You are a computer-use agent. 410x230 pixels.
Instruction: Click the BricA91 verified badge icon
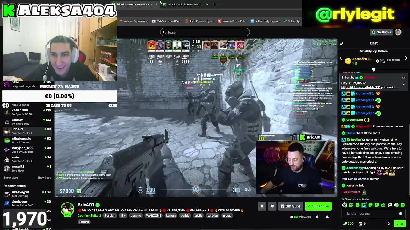click(x=98, y=205)
